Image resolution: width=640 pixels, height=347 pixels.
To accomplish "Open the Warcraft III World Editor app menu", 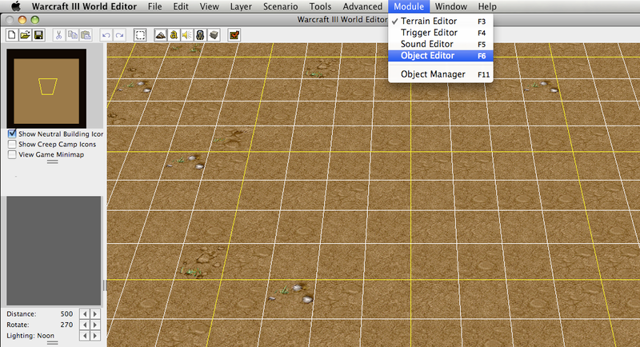I will (84, 6).
